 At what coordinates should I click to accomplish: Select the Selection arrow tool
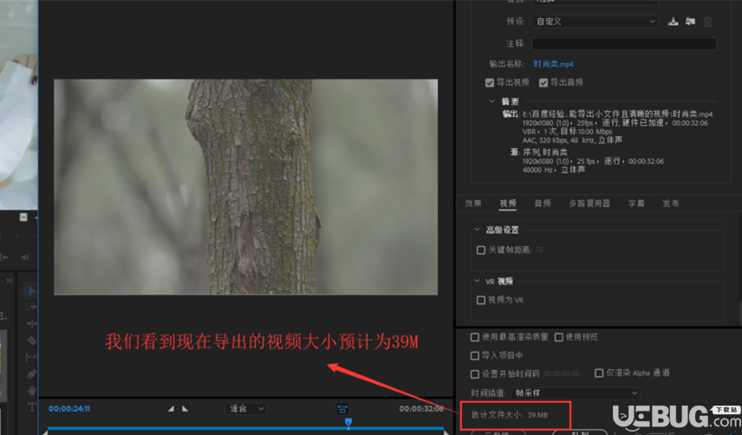31,290
